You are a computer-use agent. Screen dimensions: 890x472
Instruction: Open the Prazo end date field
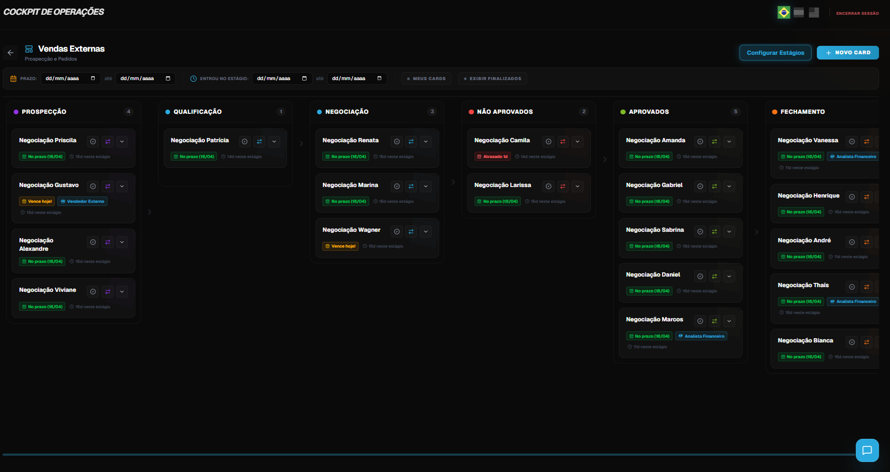[x=146, y=78]
